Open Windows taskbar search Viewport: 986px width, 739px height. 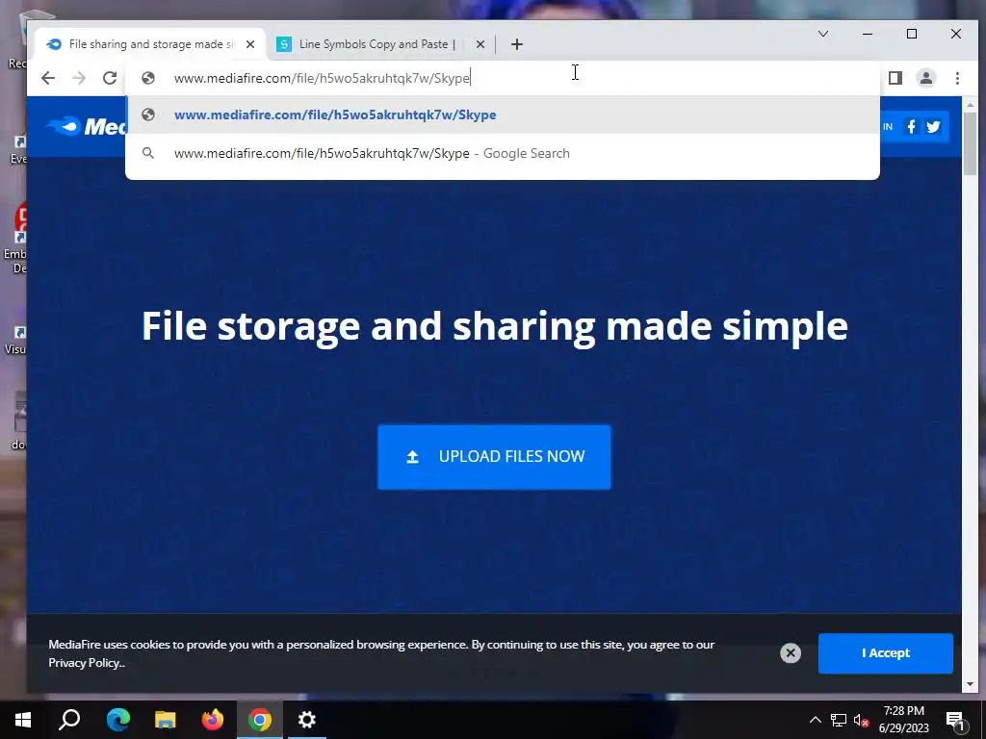click(x=69, y=720)
